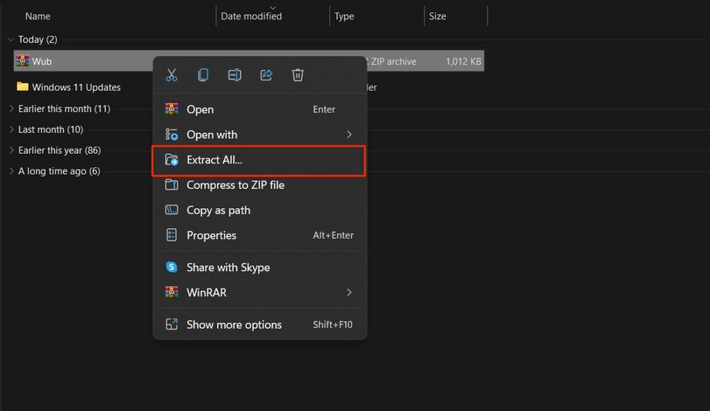Viewport: 710px width, 411px height.
Task: Click the Cut icon in the context menu
Action: (x=171, y=75)
